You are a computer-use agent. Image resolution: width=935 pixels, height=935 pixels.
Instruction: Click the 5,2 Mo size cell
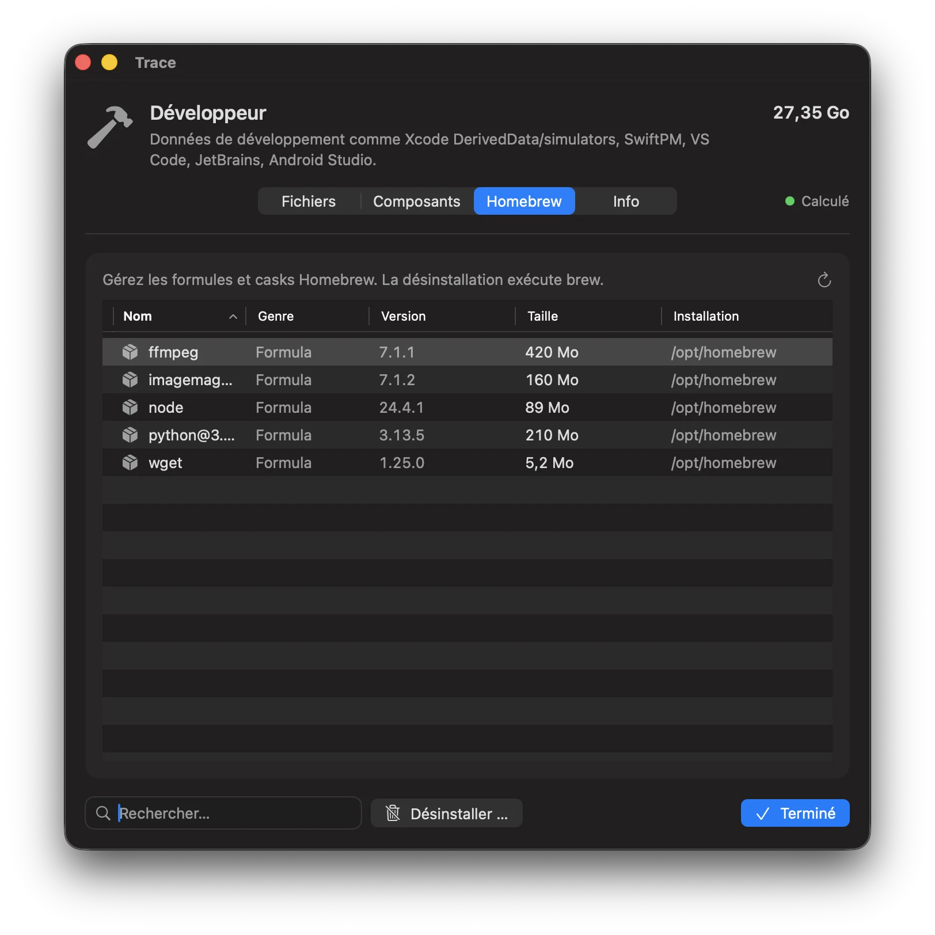click(549, 462)
